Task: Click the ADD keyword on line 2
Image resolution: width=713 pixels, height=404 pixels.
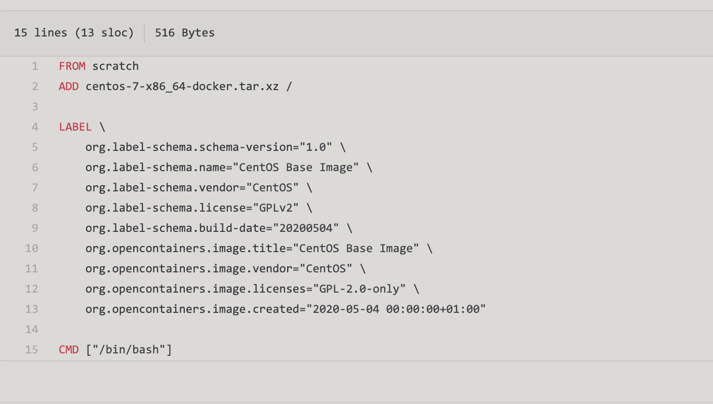Action: click(x=69, y=87)
